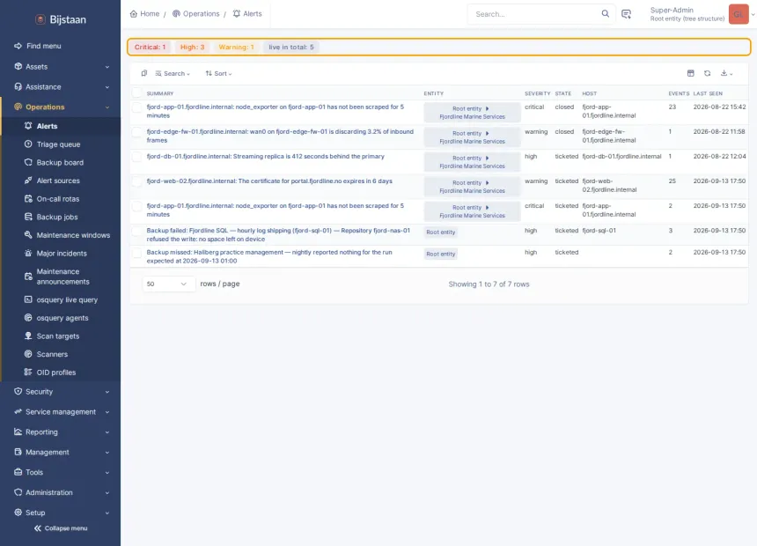Click the magnifier icon in search box

click(x=605, y=13)
